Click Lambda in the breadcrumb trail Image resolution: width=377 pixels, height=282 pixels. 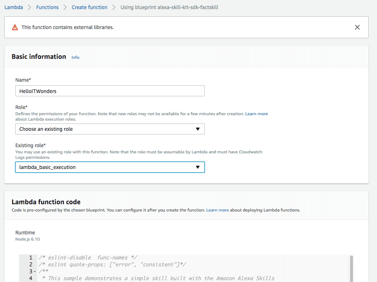coord(13,7)
